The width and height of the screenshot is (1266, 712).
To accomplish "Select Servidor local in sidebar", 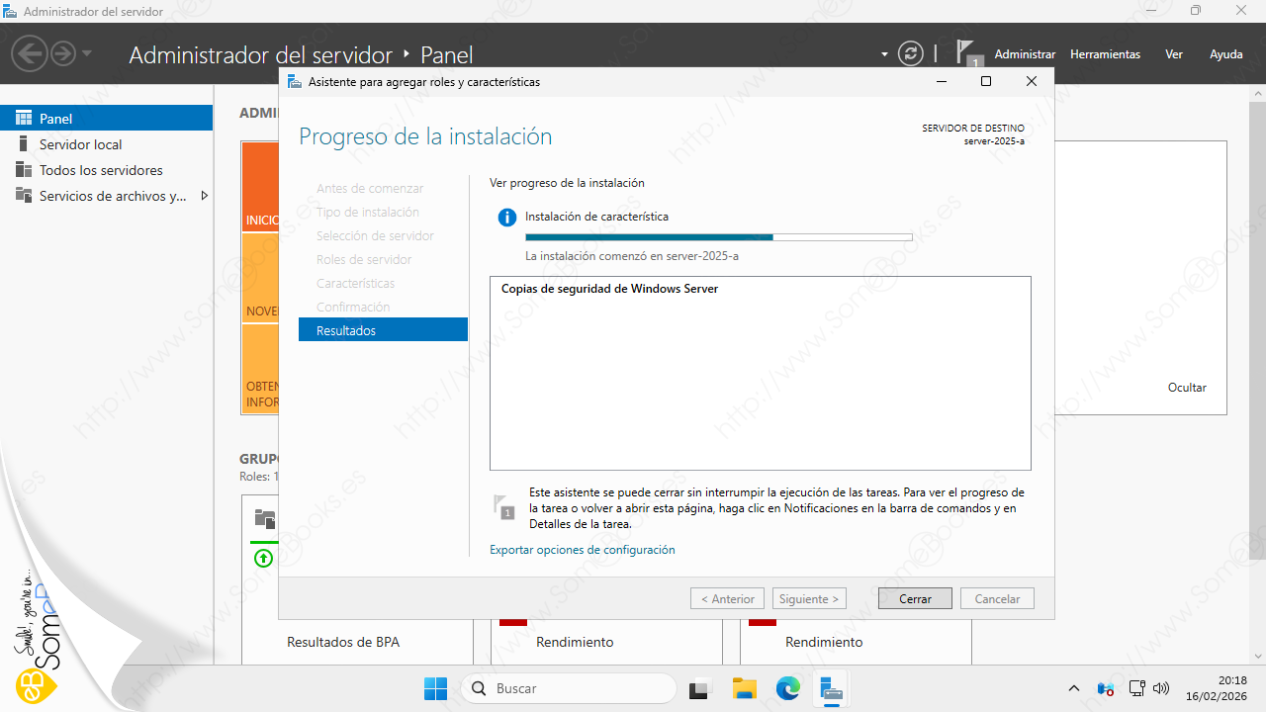I will (x=80, y=144).
